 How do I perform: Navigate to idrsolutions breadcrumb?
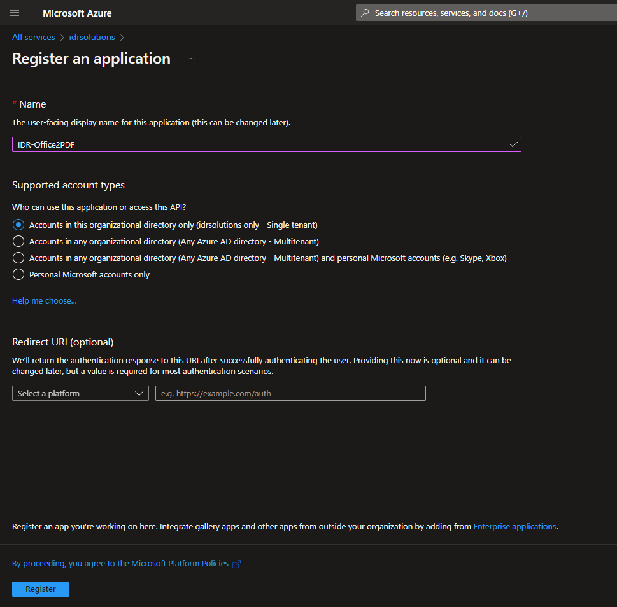(92, 38)
